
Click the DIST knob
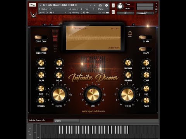point(41,88)
